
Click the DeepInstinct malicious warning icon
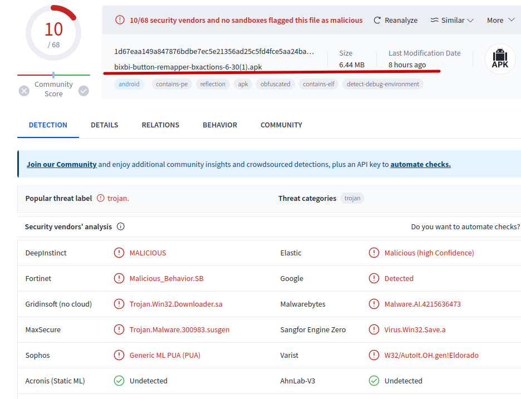(x=119, y=253)
